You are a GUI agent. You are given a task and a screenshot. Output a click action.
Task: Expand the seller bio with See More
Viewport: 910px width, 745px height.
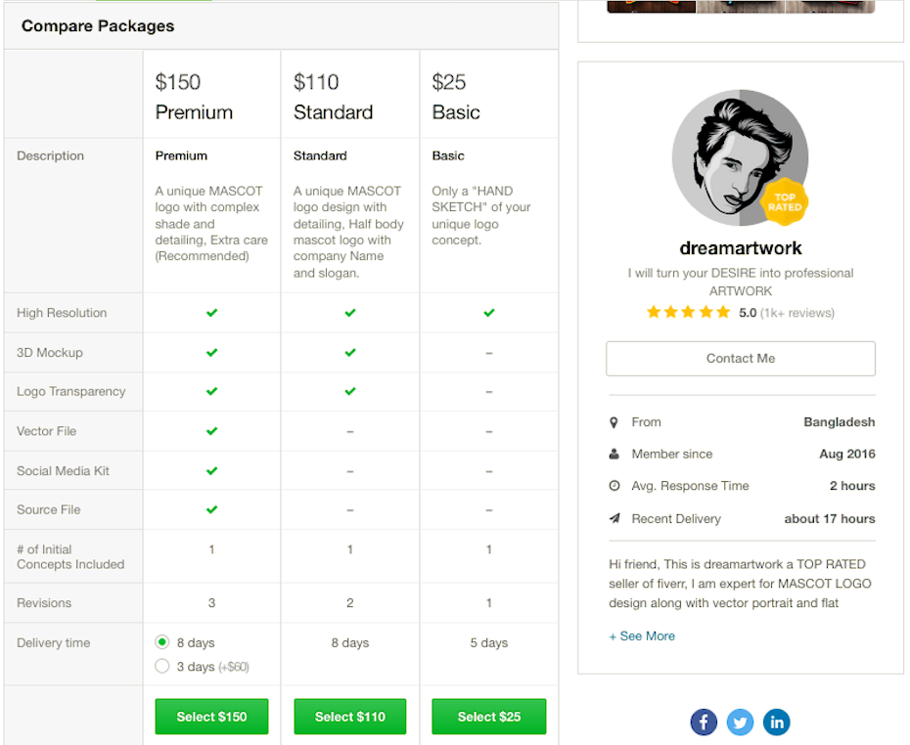(641, 635)
